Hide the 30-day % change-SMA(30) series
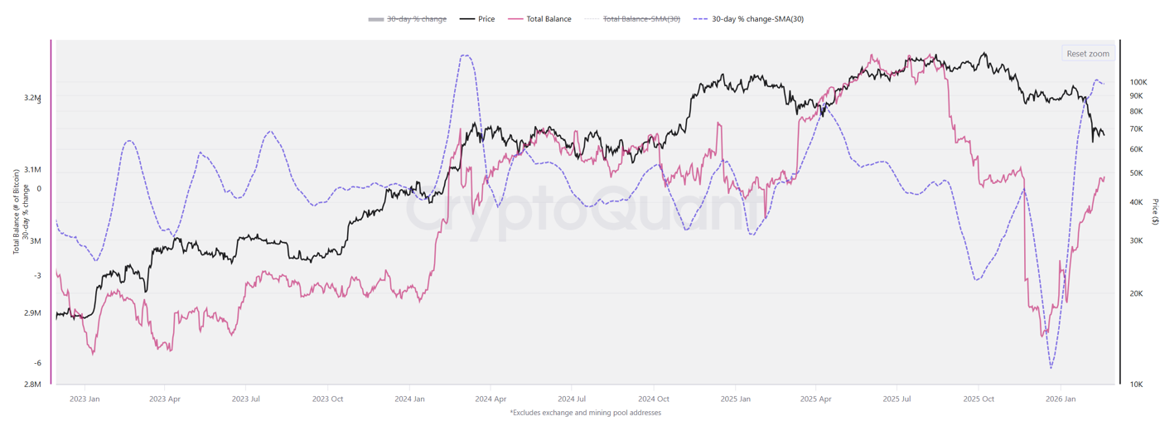This screenshot has width=1160, height=426. pyautogui.click(x=757, y=19)
